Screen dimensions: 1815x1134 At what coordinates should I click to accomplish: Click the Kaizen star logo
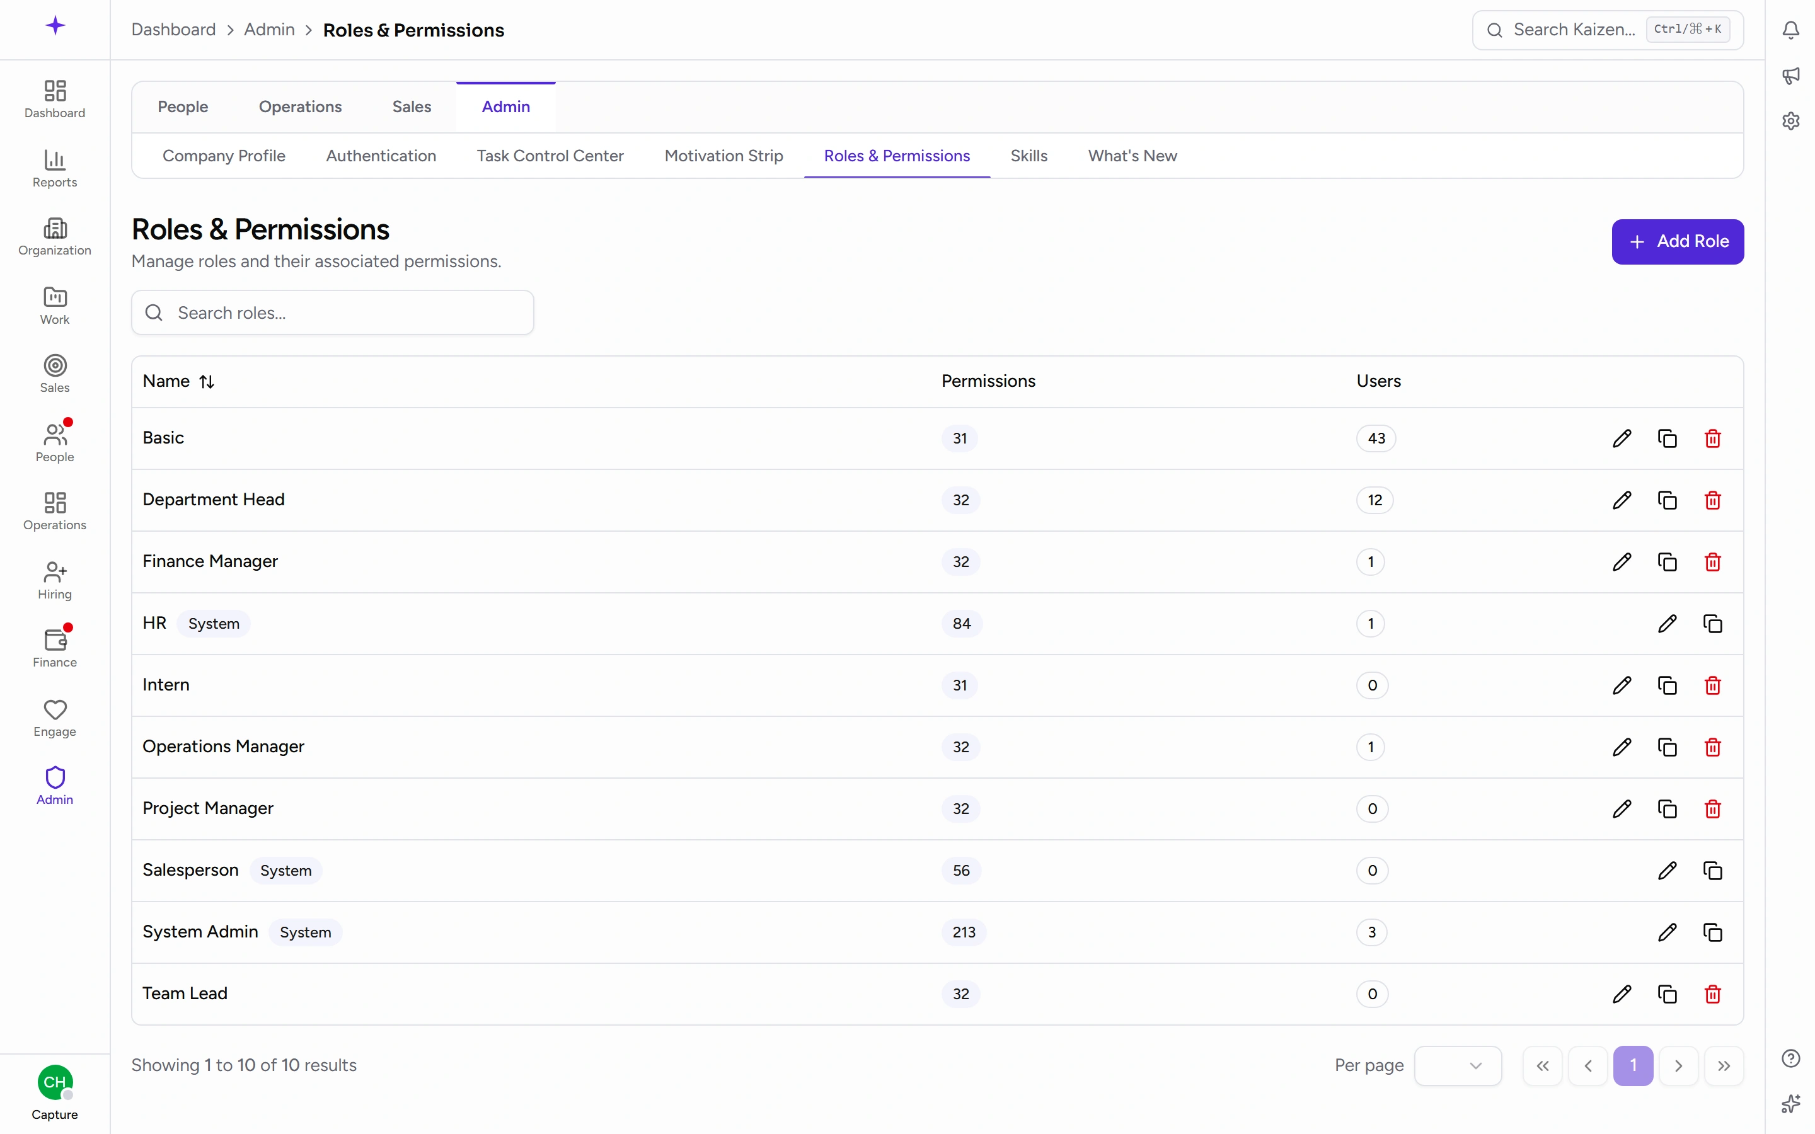(55, 25)
